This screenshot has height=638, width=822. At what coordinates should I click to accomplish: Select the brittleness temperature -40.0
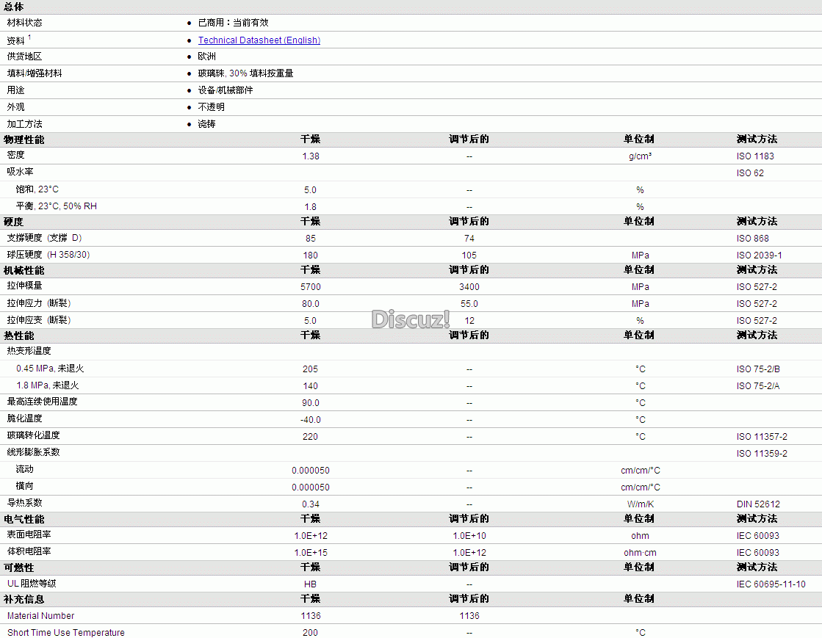(x=310, y=420)
